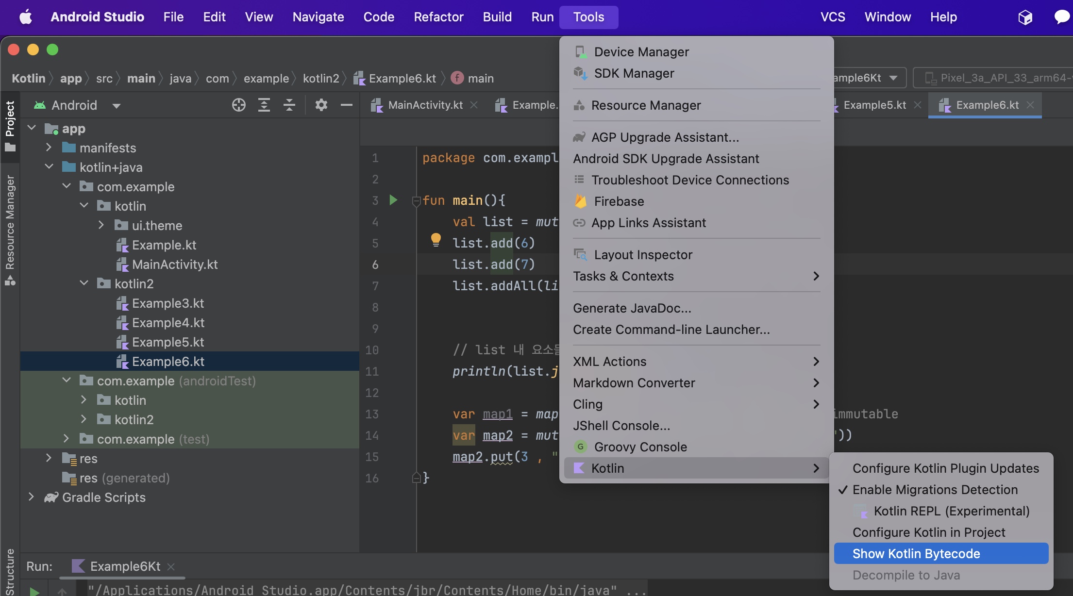
Task: Close the Example6Kt run tab
Action: click(x=171, y=566)
